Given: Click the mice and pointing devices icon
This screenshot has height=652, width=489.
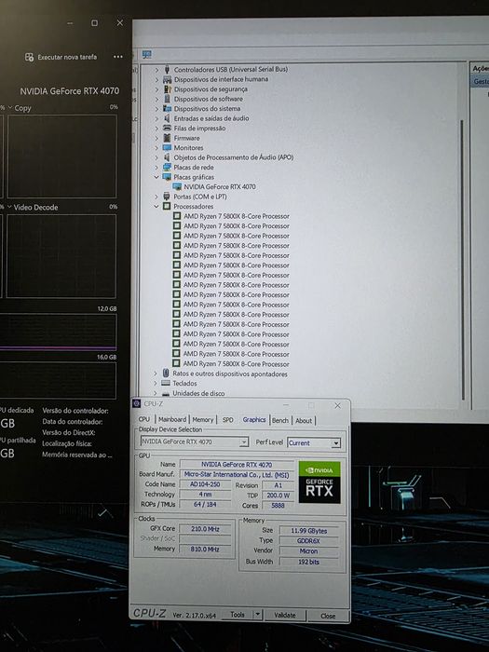Looking at the screenshot, I should click(x=166, y=374).
